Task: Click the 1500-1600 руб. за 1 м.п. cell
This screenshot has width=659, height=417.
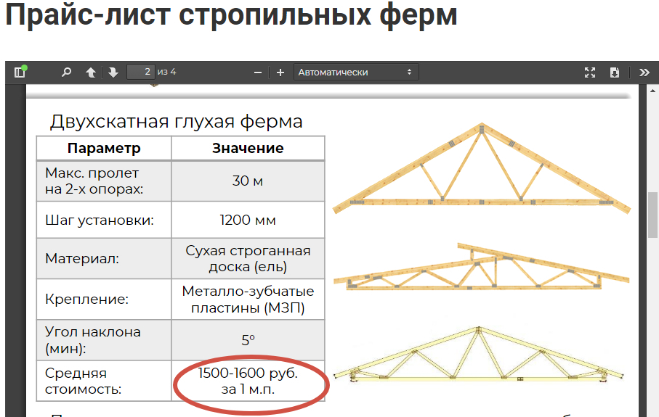Action: pos(248,381)
